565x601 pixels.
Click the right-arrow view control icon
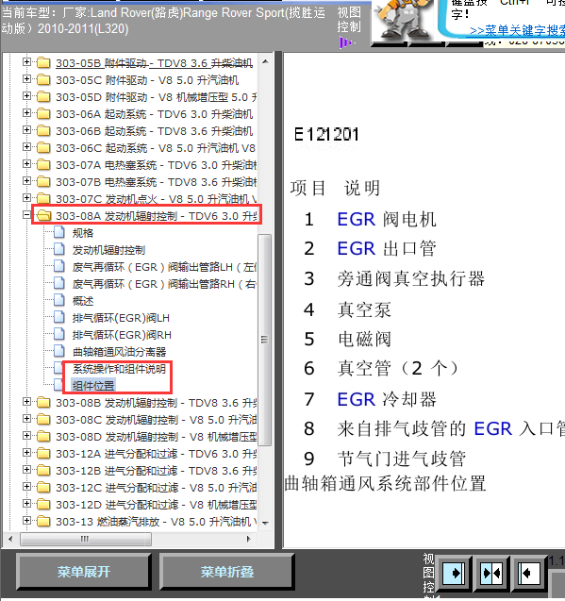pos(455,574)
